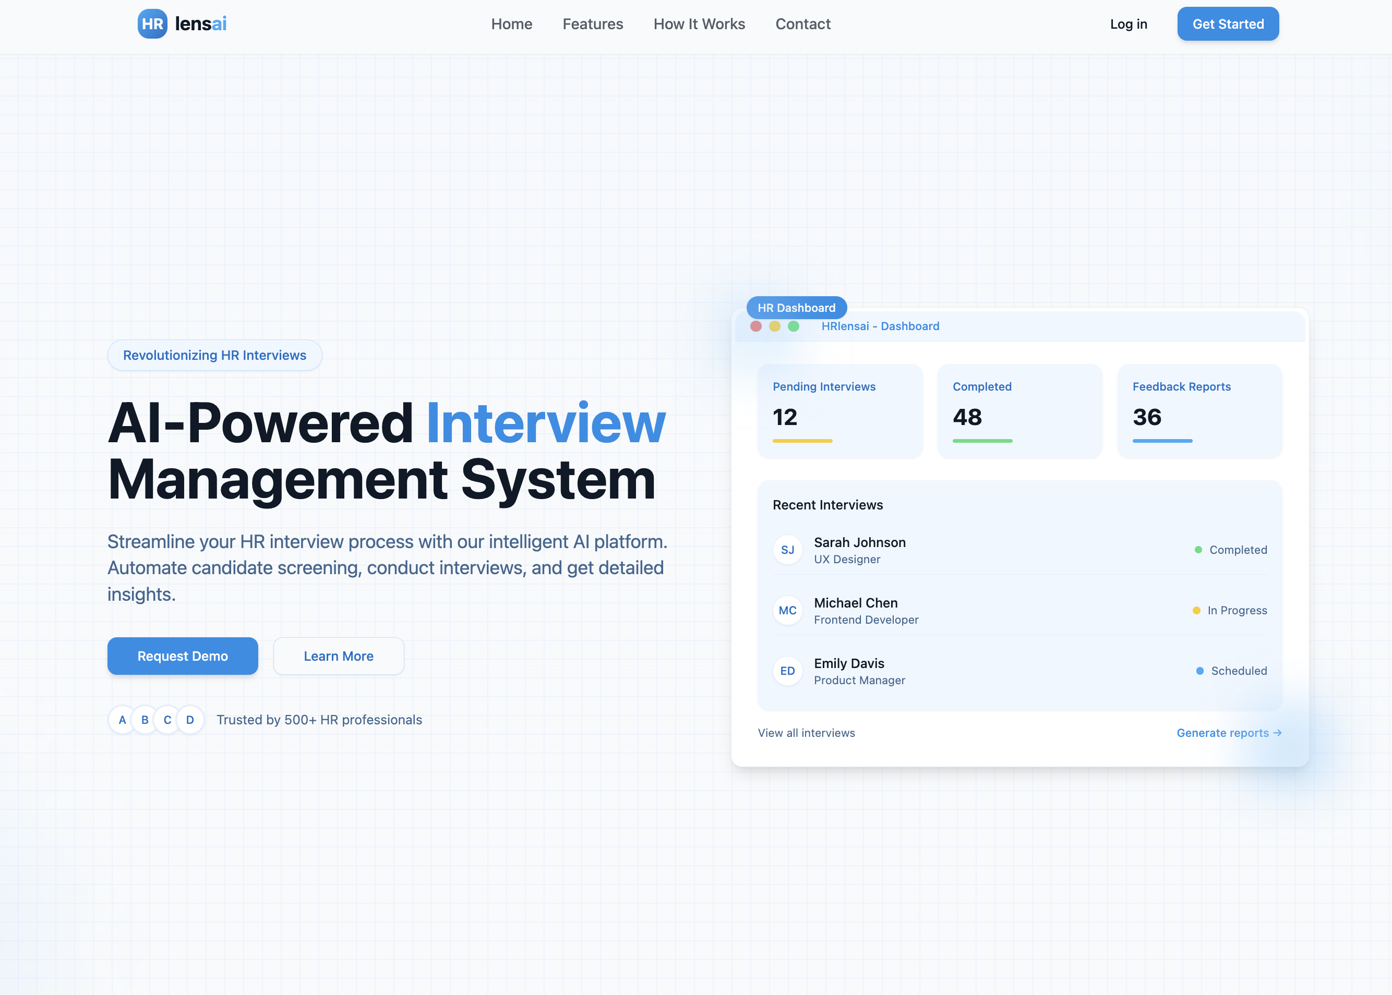This screenshot has height=995, width=1392.
Task: Click the HR logo icon
Action: pyautogui.click(x=152, y=24)
